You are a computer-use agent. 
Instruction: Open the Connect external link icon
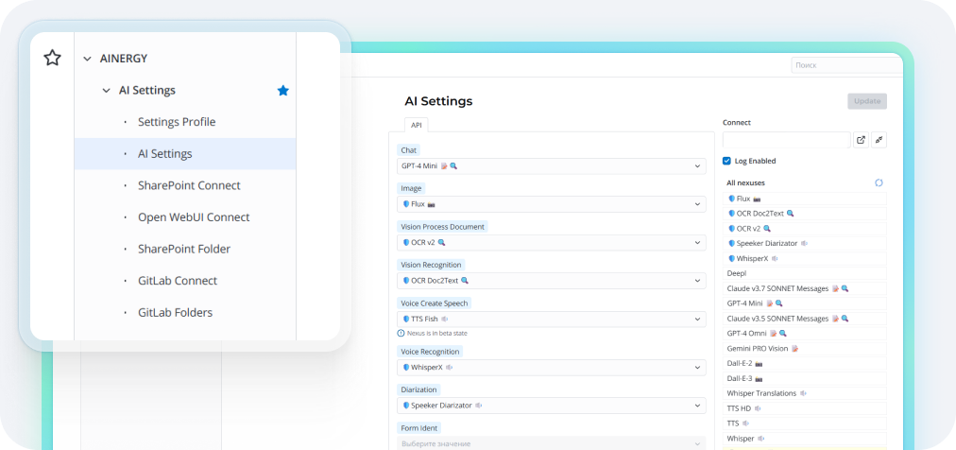[x=861, y=140]
